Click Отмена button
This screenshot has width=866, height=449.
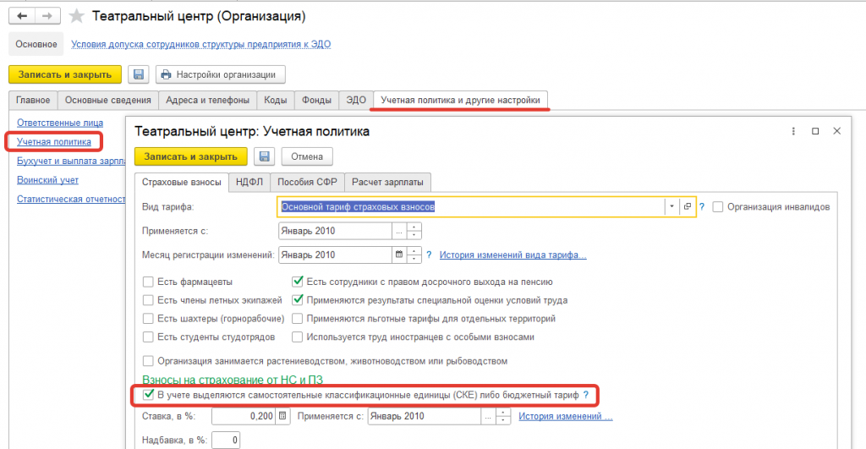(x=307, y=156)
